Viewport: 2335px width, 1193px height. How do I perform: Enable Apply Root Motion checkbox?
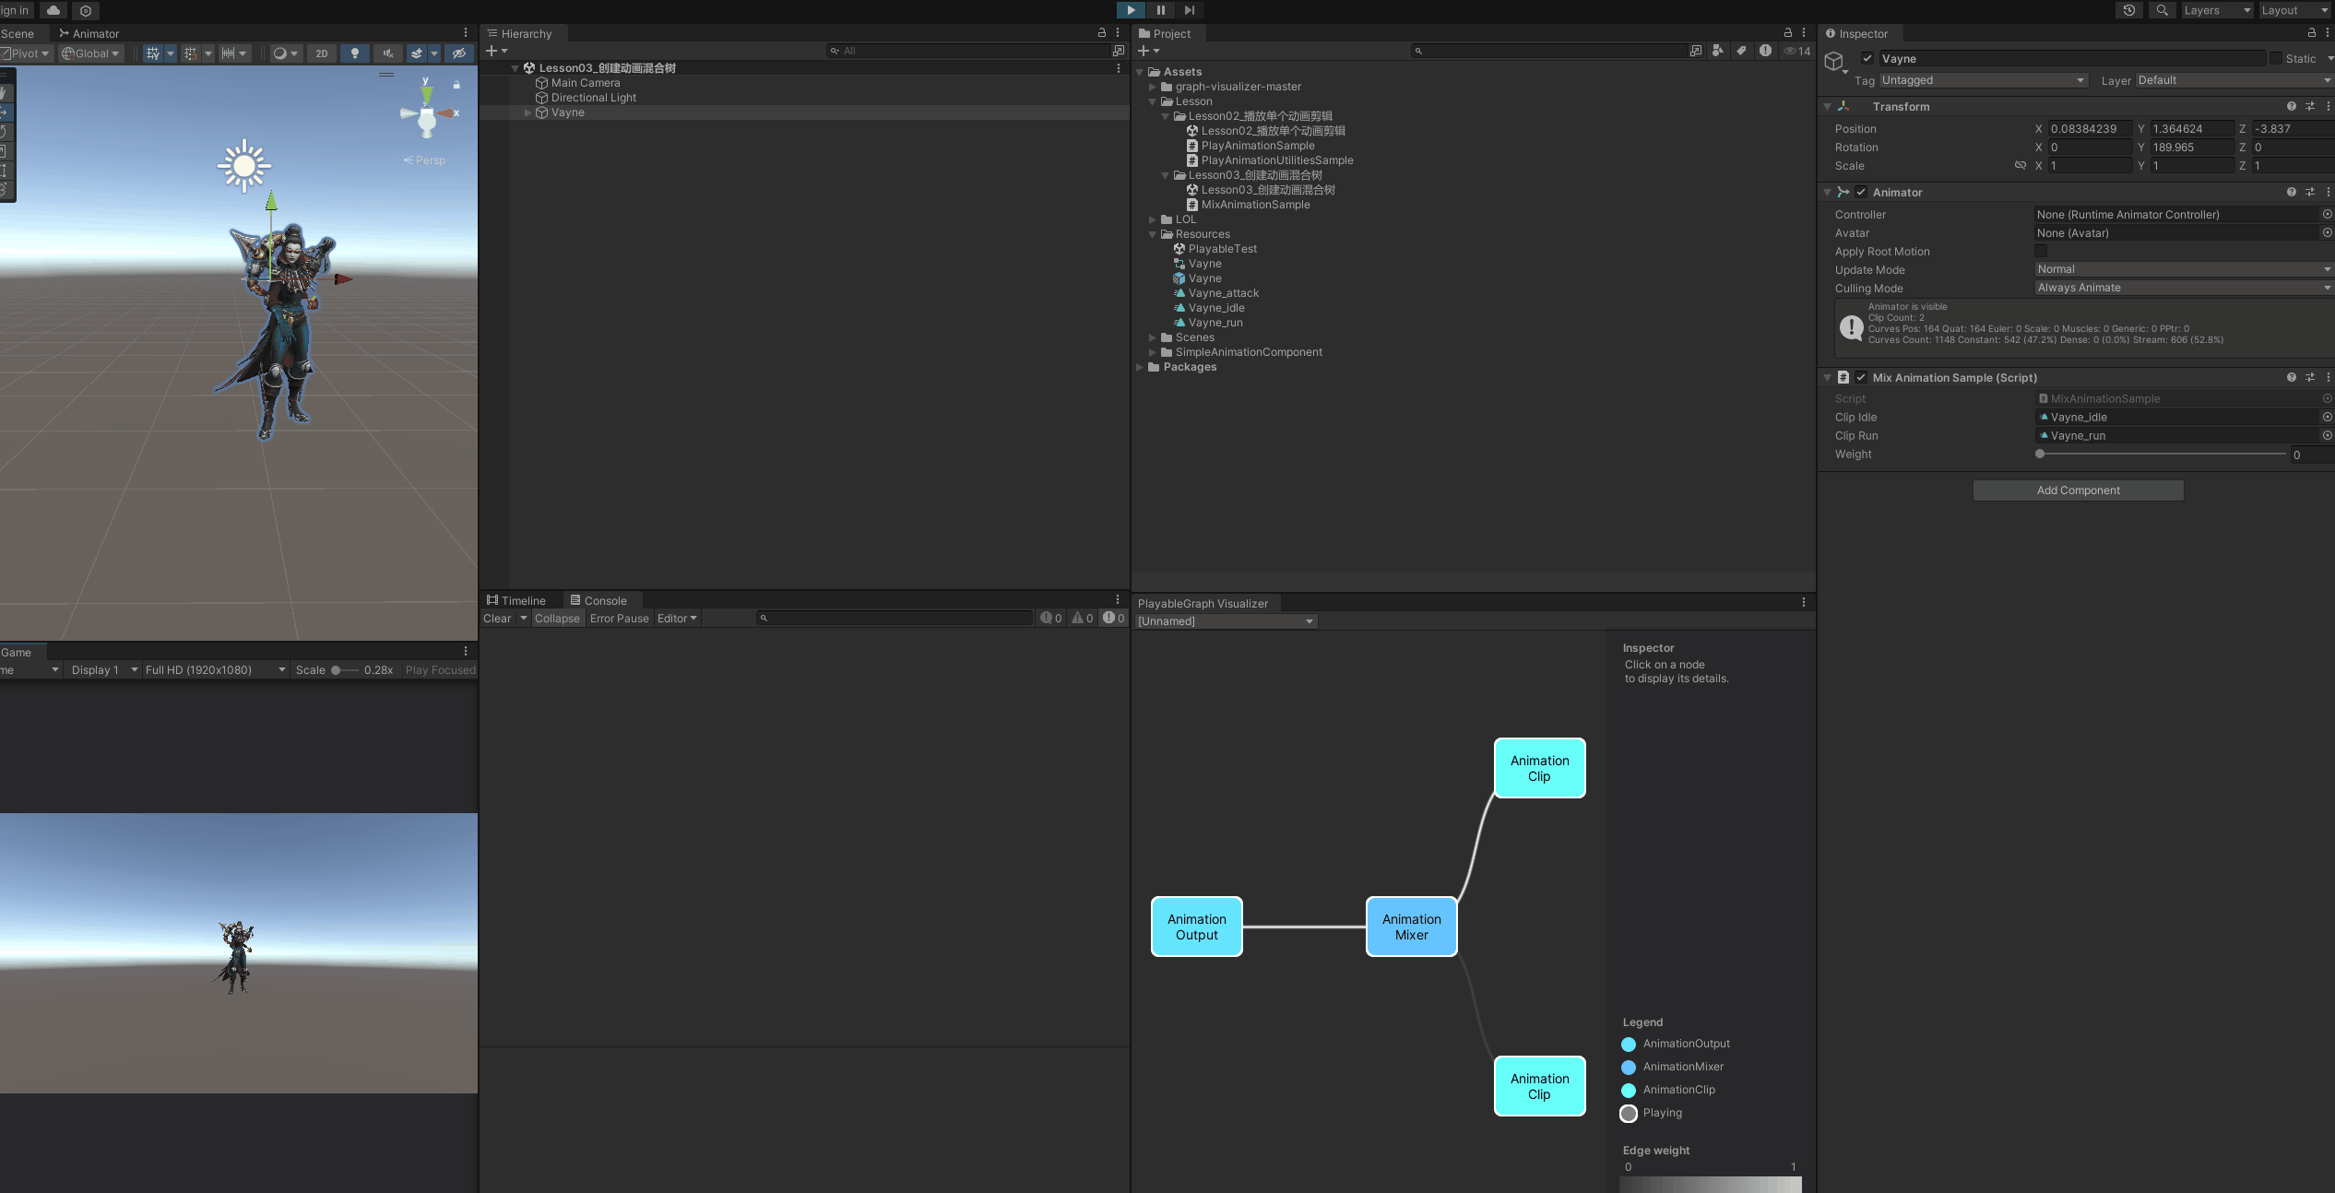pyautogui.click(x=2041, y=252)
